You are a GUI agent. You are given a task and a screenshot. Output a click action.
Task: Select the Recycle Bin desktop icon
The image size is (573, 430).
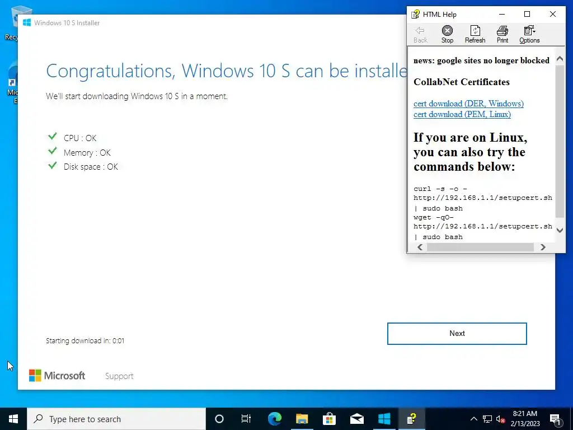11,22
